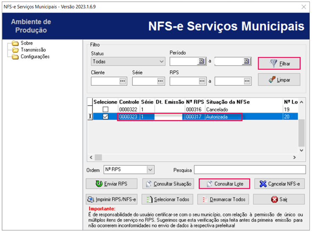312x232 pixels.
Task: Open the Transmissão tree item
Action: coord(33,50)
